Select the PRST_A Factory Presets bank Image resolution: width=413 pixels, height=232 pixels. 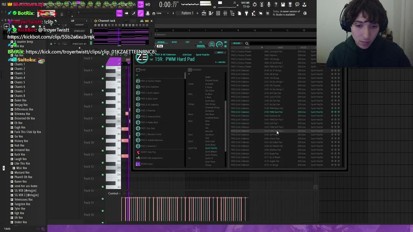151,81
